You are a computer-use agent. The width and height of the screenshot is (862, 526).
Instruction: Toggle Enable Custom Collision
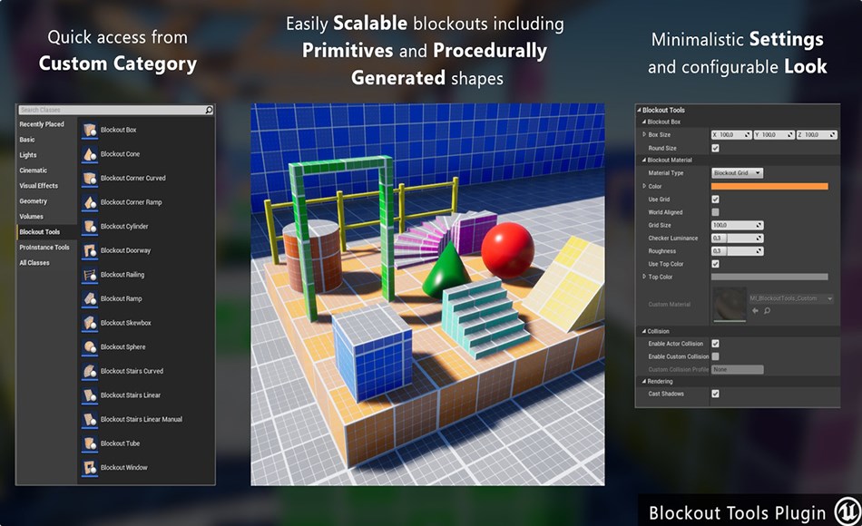pyautogui.click(x=716, y=356)
